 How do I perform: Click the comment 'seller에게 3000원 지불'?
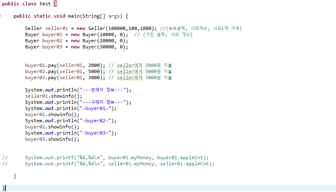tap(144, 78)
